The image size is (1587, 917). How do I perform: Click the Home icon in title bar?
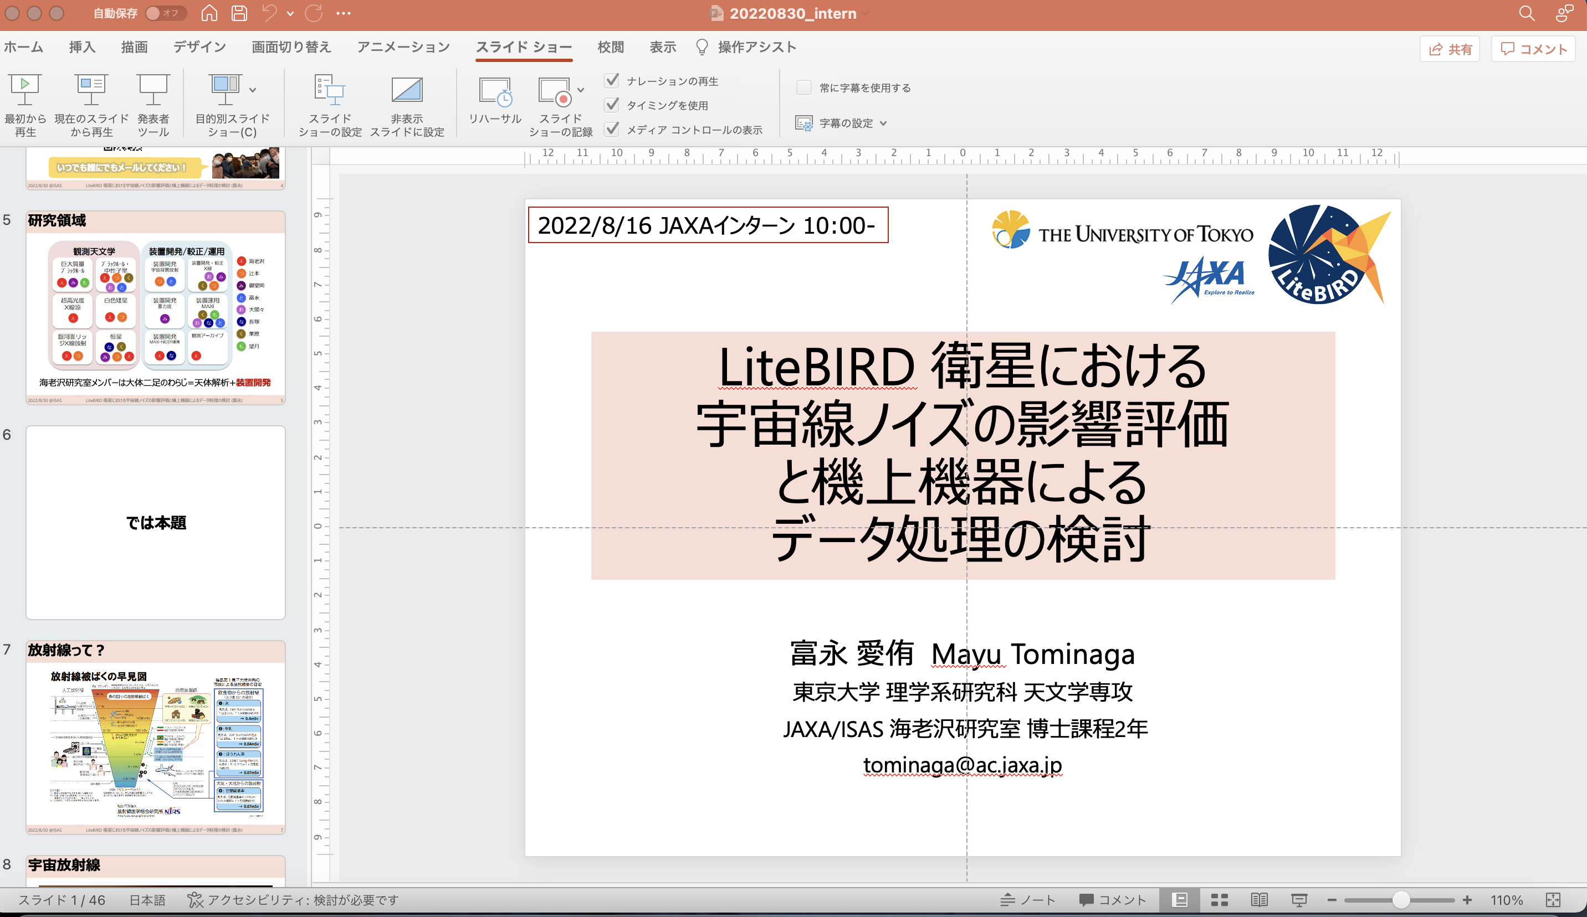point(209,13)
